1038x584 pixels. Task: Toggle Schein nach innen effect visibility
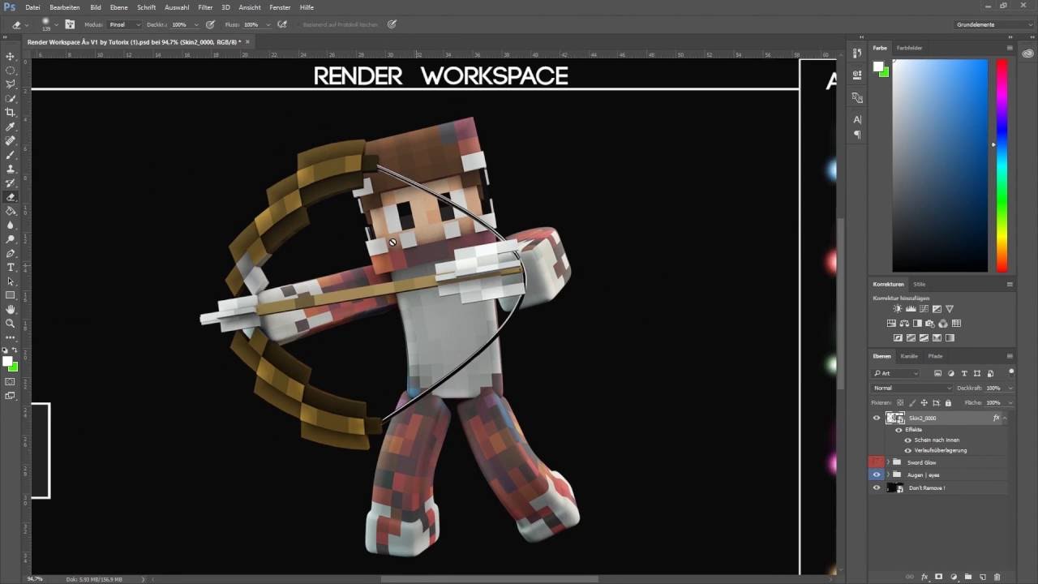pyautogui.click(x=907, y=440)
